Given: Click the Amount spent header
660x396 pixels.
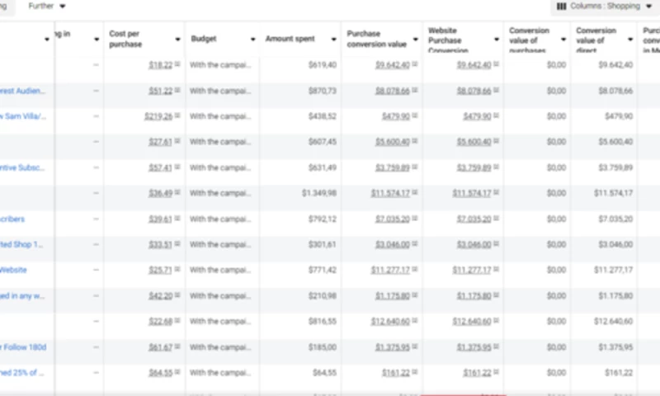Looking at the screenshot, I should click(290, 39).
